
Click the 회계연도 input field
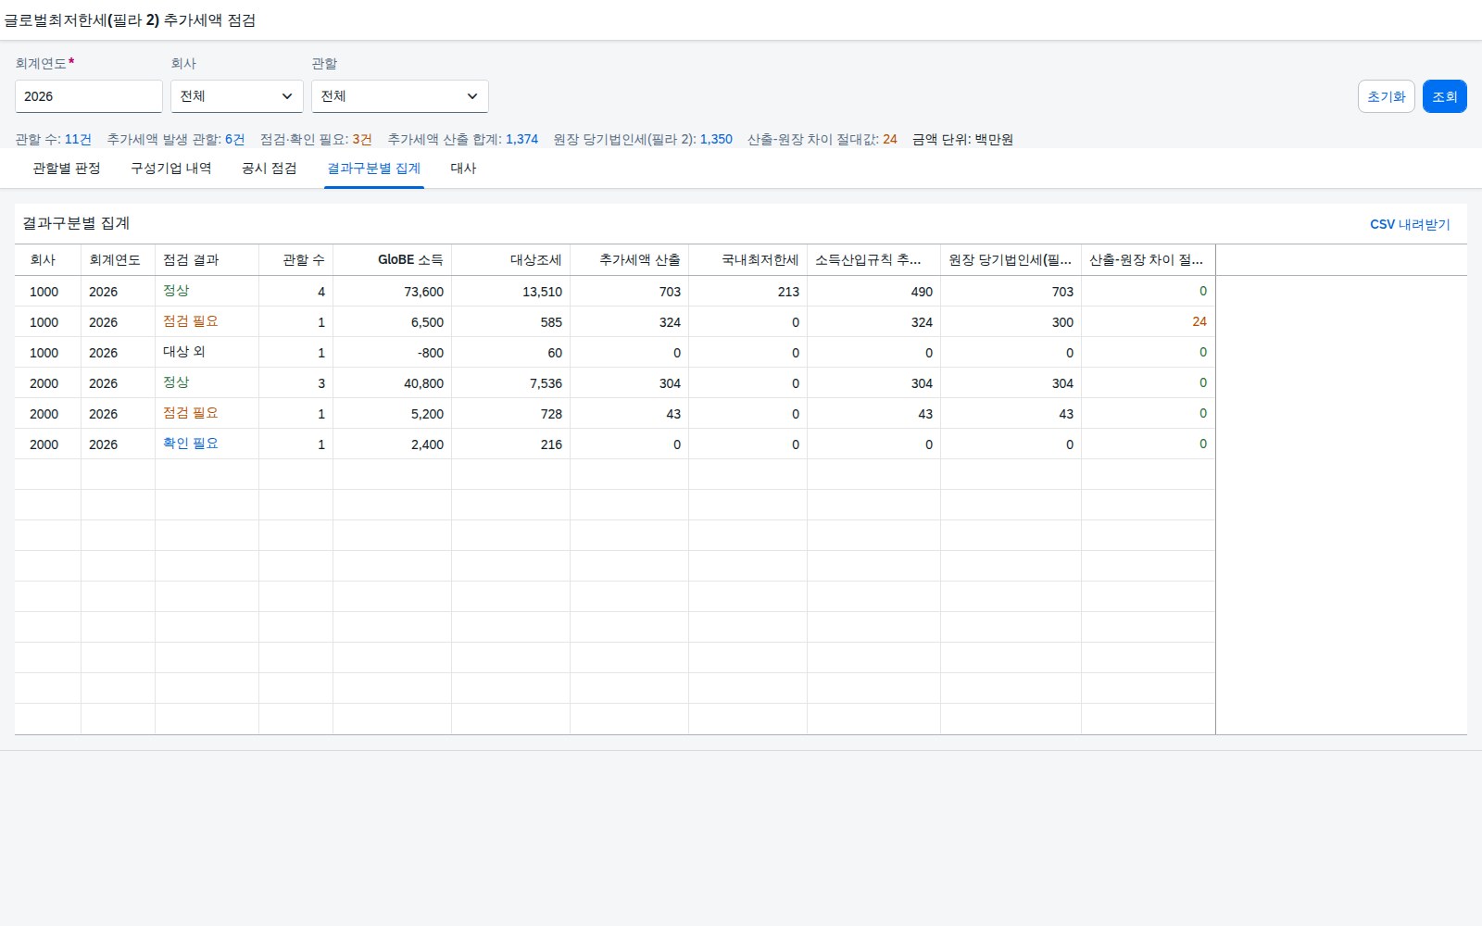point(89,96)
